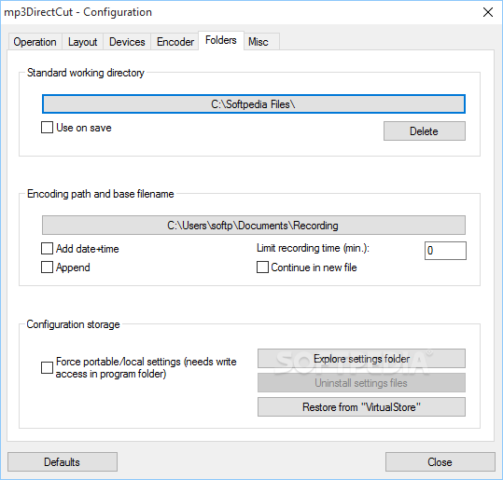Click Restore from "VirtualStore" button
Viewport: 503px width, 480px height.
(x=361, y=407)
